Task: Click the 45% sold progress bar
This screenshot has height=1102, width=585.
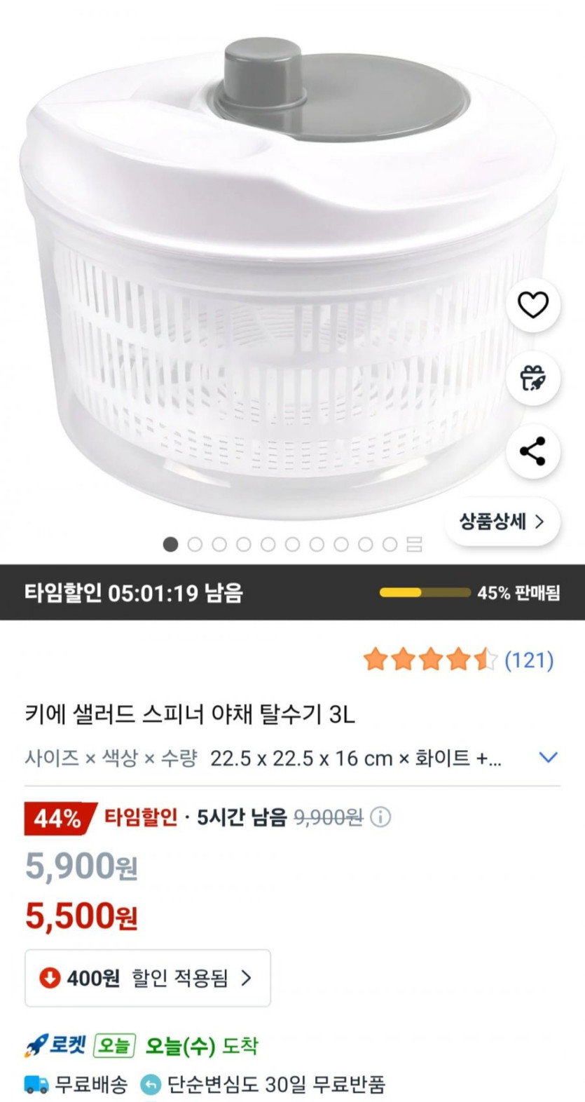Action: (425, 592)
